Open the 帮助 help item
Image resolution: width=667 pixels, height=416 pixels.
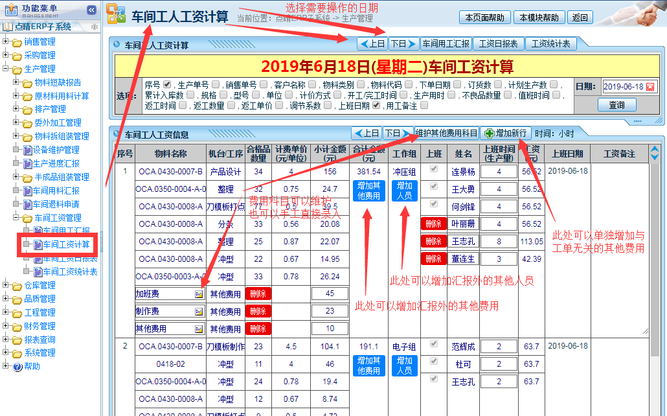pos(31,366)
